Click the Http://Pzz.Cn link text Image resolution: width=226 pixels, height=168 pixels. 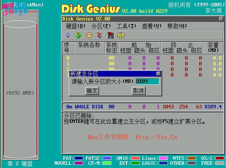click(x=156, y=137)
